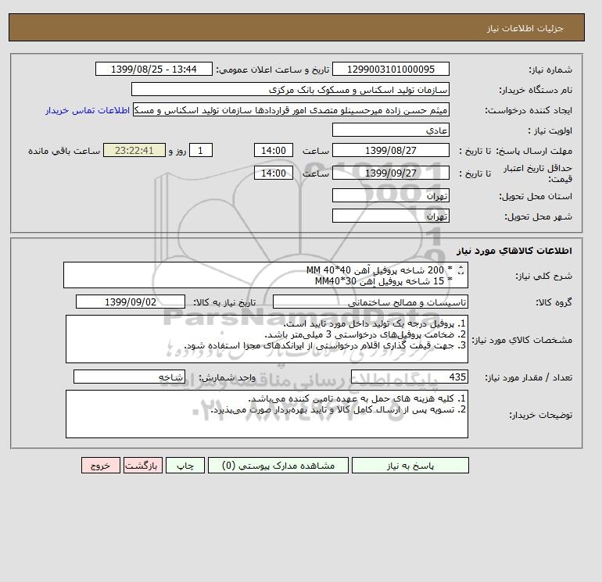Click remaining days field showing 1
The height and width of the screenshot is (582, 602).
(x=200, y=151)
